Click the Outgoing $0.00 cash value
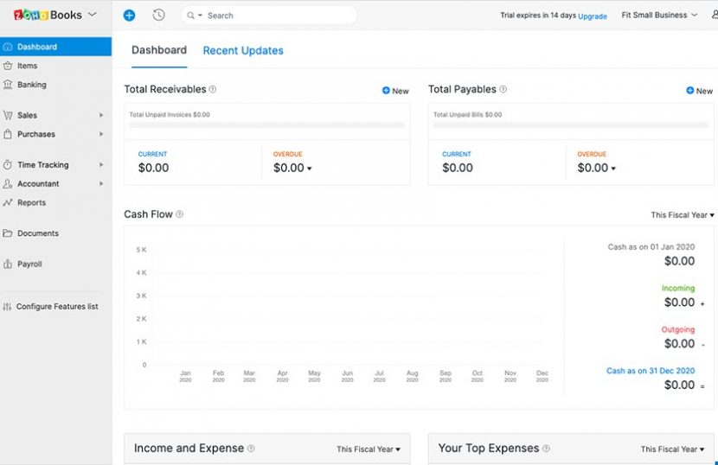Screen dimensions: 718x465 coord(680,344)
